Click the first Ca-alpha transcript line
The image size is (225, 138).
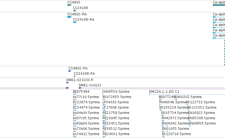(x=219, y=17)
